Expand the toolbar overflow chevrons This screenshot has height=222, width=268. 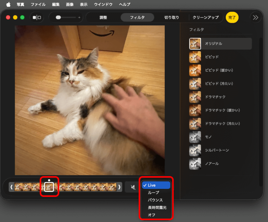[x=255, y=17]
